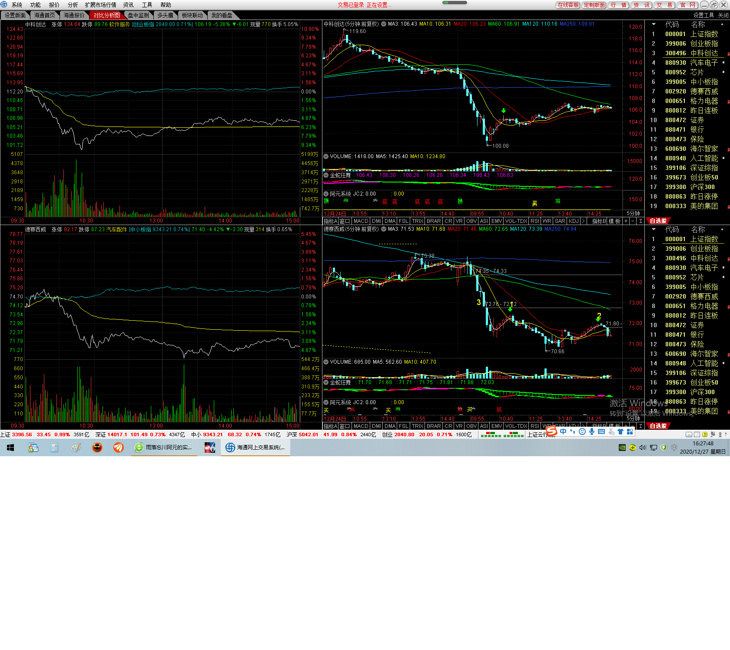Screen dimensions: 730x650
Task: Click the Windows Start button
Action: [x=10, y=448]
